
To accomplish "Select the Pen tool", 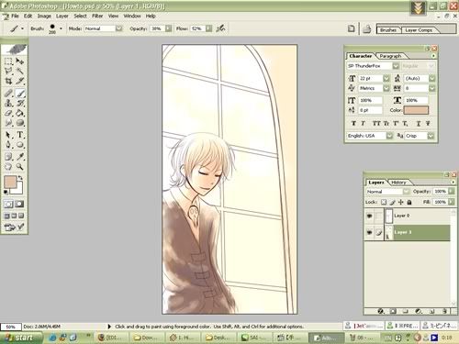I will (8, 145).
